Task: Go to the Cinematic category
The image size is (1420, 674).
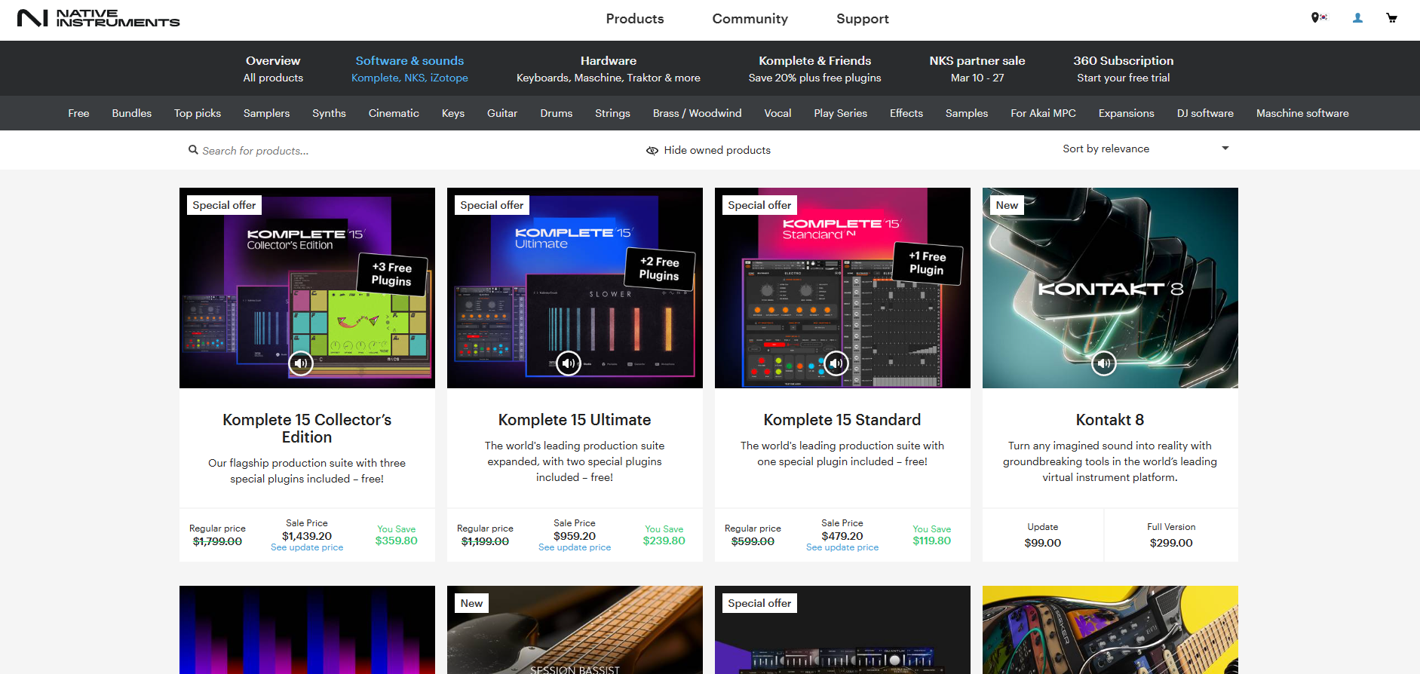Action: point(394,113)
